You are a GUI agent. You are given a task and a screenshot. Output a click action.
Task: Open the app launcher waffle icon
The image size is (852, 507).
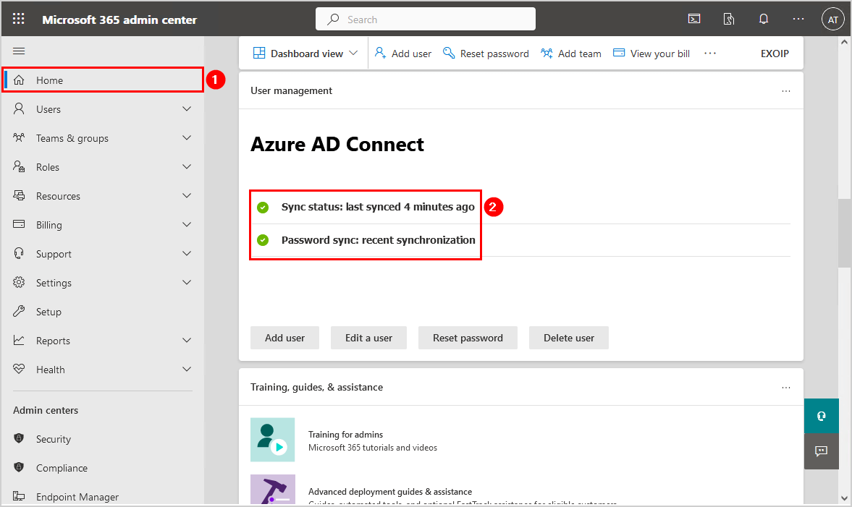[x=19, y=20]
